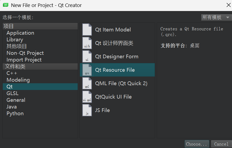The image size is (232, 148).
Task: Select General category
Action: point(40,100)
